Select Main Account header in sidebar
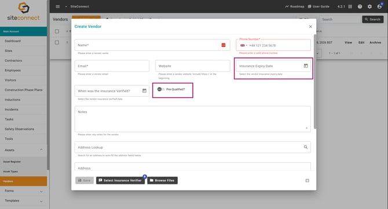Viewport: 388px width, 209px height. pyautogui.click(x=24, y=31)
